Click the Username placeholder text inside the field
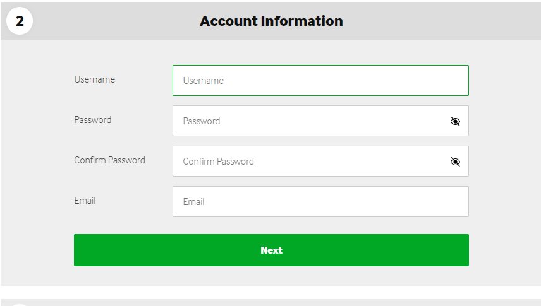The height and width of the screenshot is (306, 541). coord(204,81)
